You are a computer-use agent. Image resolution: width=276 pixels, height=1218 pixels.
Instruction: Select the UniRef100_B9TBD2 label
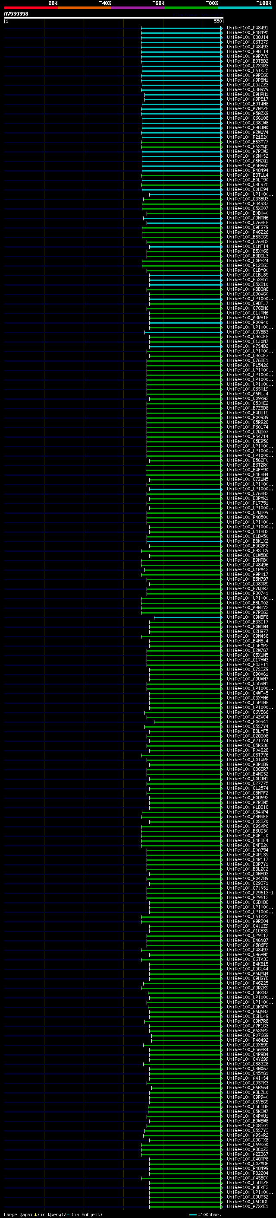point(247,61)
